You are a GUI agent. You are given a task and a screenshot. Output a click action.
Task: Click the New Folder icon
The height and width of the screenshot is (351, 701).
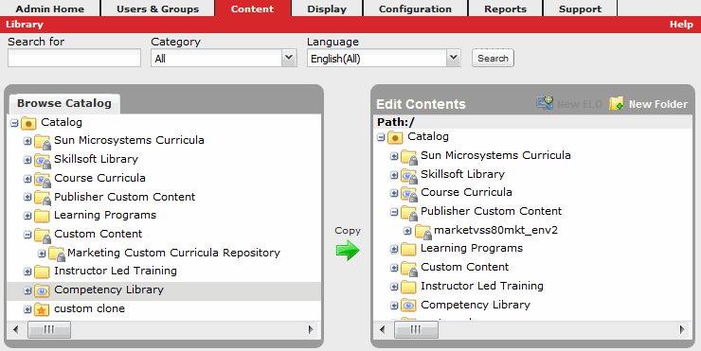tap(617, 104)
